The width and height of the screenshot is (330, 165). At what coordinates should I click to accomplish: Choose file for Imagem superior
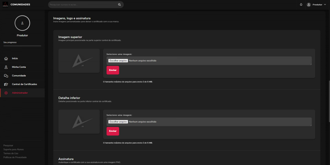[118, 61]
